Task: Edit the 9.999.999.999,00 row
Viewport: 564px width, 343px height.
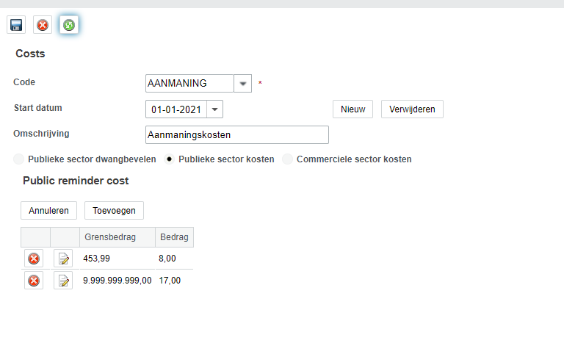Action: [63, 281]
